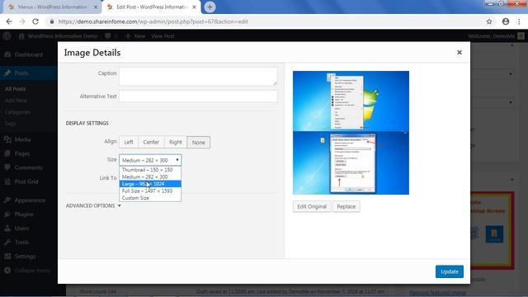Click New in the admin bar
528x297 pixels.
coord(135,36)
